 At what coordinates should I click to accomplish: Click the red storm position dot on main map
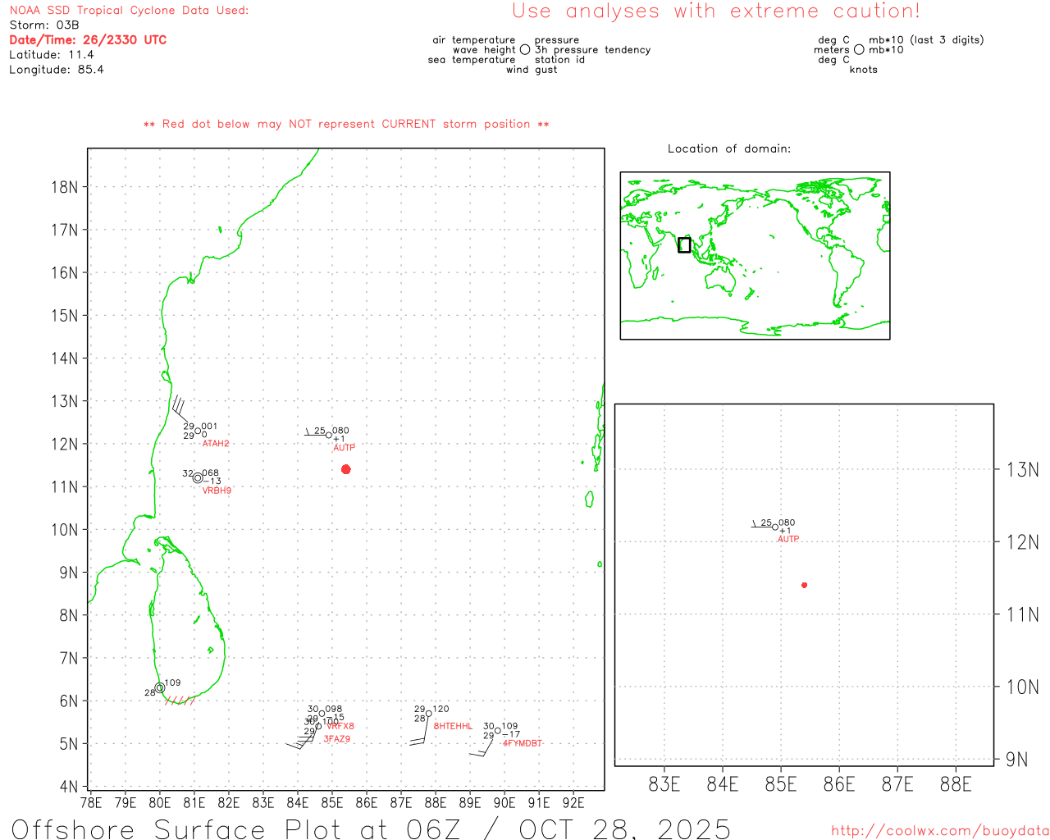pyautogui.click(x=346, y=469)
